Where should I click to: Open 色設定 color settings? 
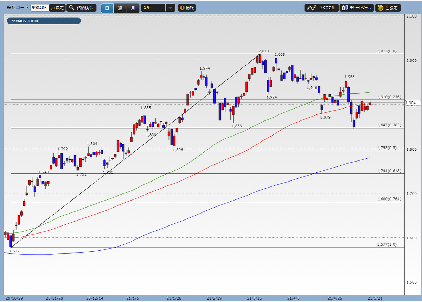388,8
